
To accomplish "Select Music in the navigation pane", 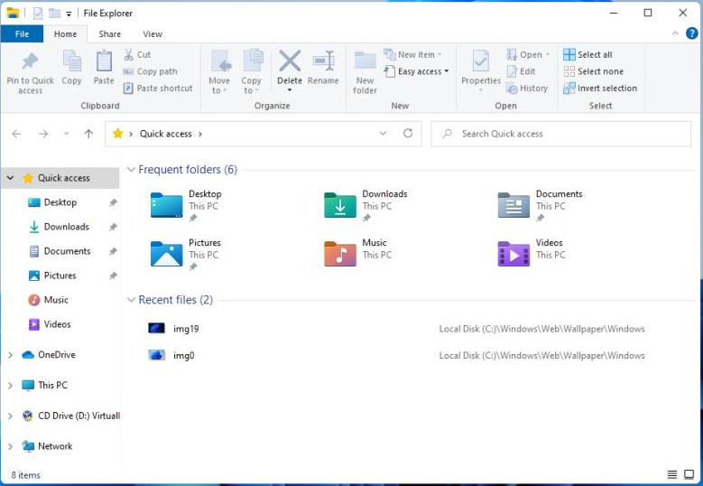I will (x=56, y=300).
